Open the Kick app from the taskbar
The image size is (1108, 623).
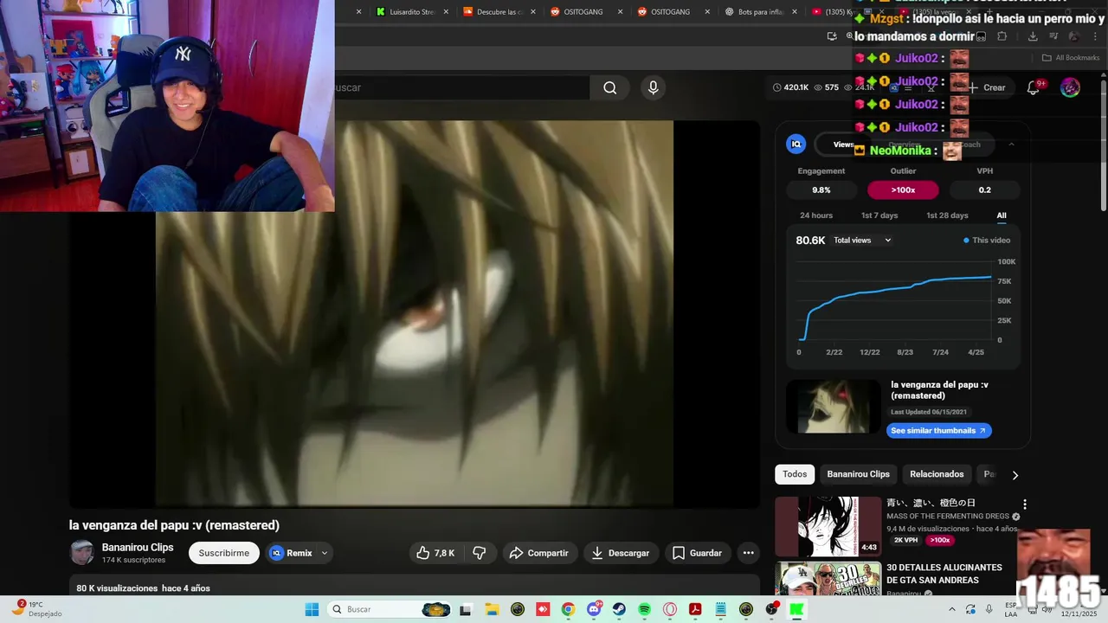[796, 609]
